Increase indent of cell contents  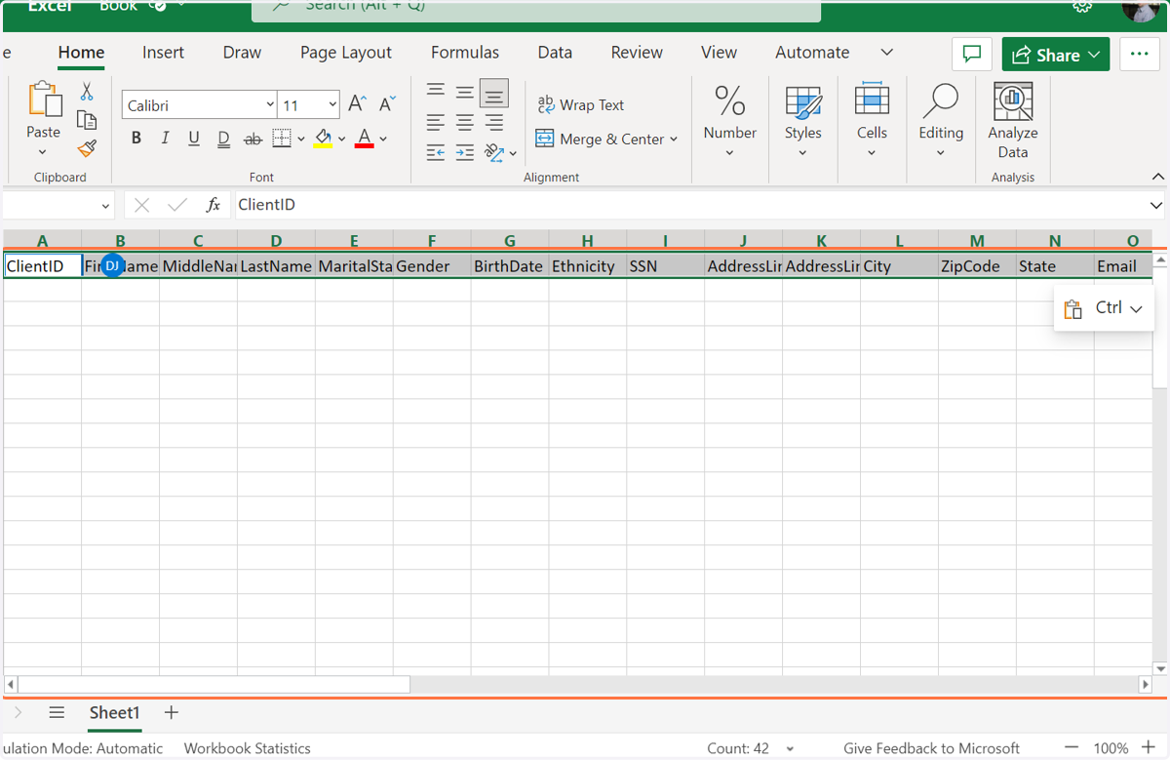465,152
